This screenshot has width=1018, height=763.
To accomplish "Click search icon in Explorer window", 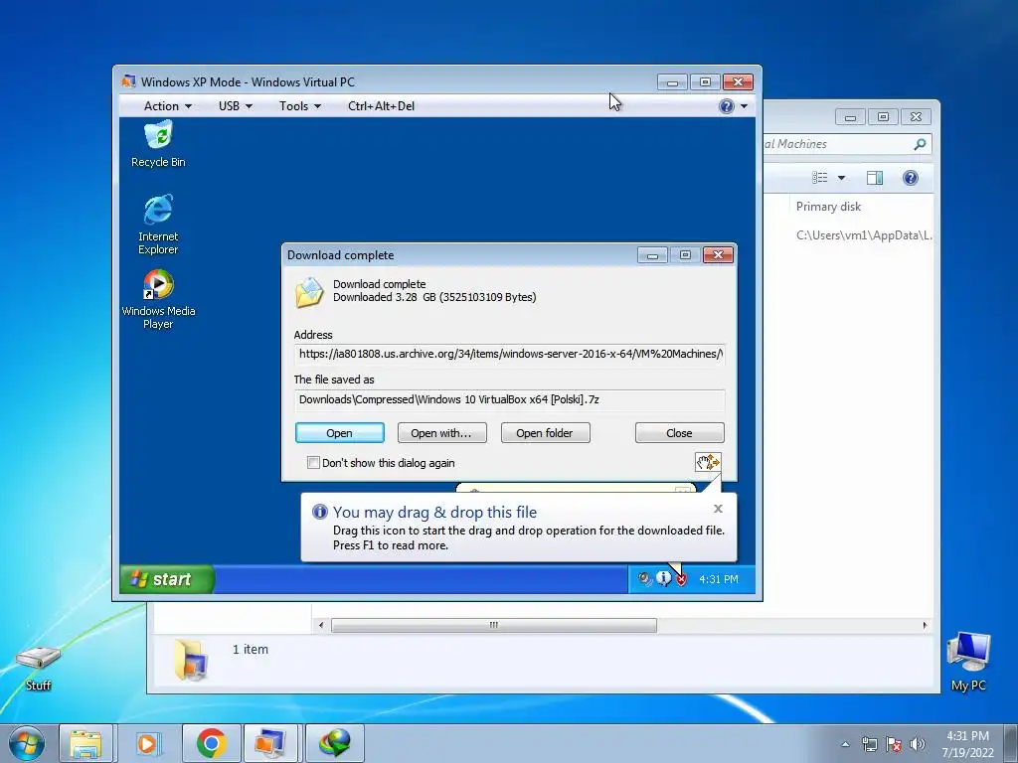I will coord(920,144).
